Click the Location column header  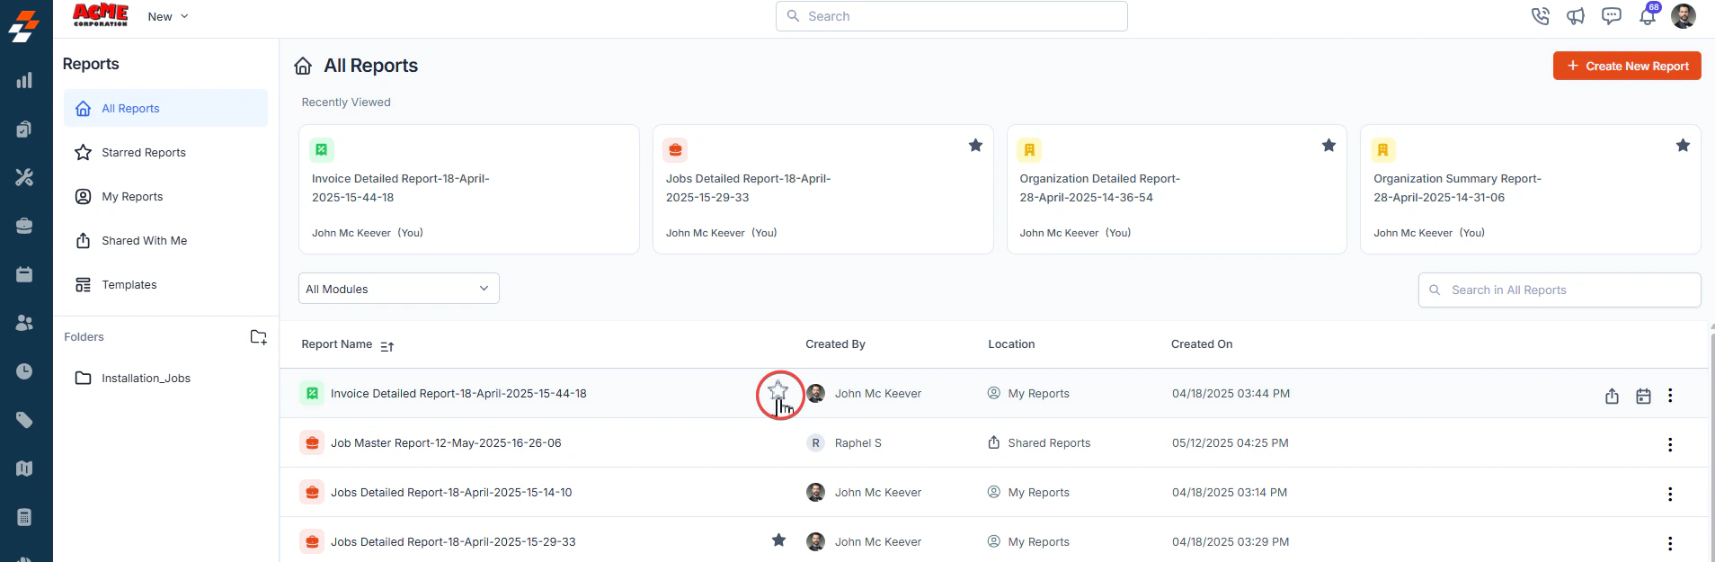point(1011,344)
